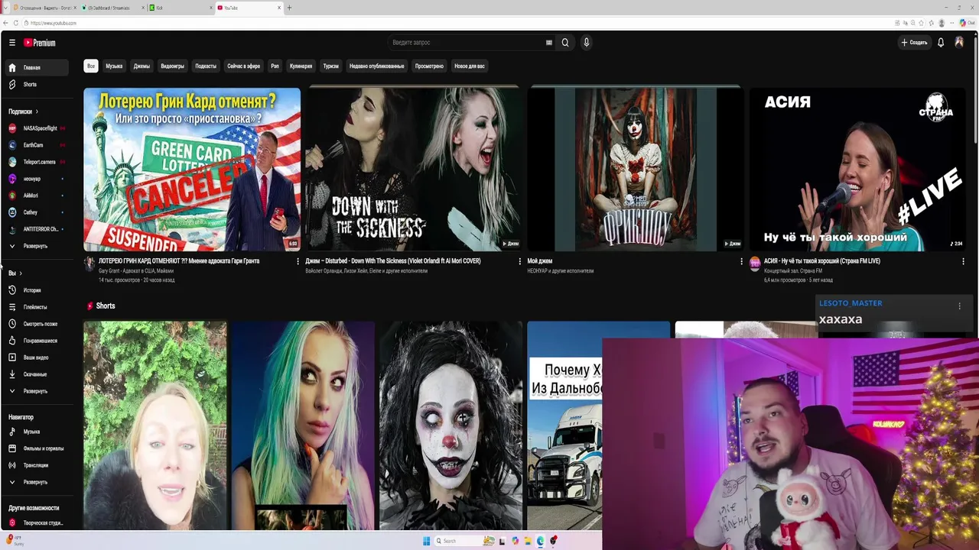
Task: Open the options menu for the Мой джем mix
Action: click(x=741, y=261)
